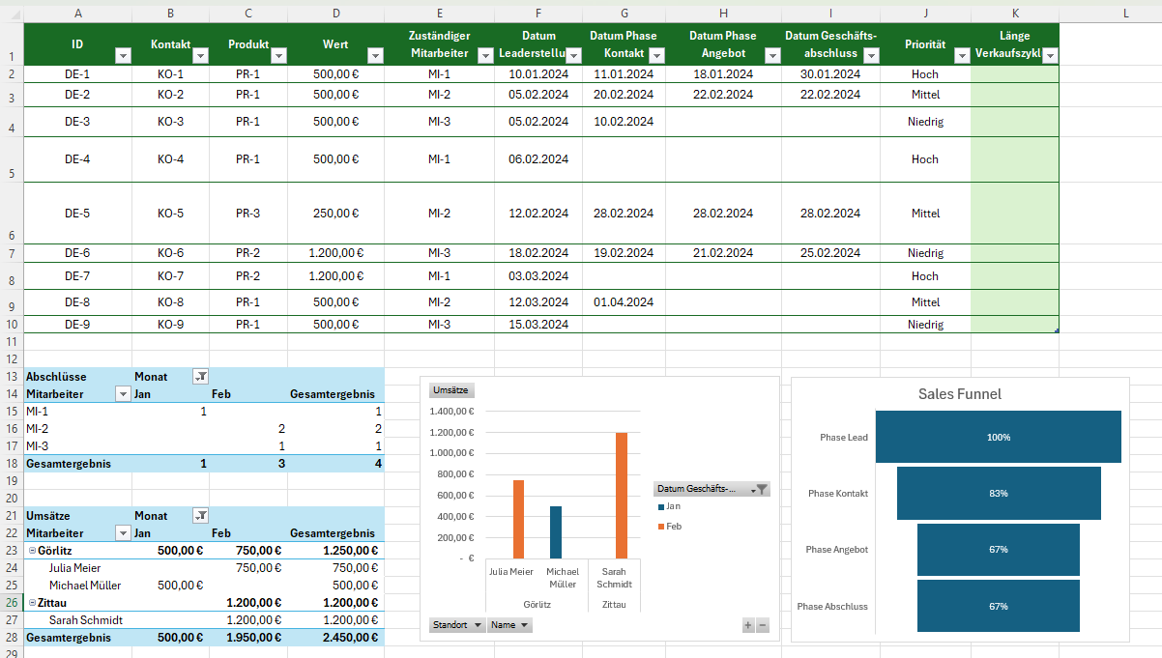Click the ID column filter arrow

click(x=123, y=56)
